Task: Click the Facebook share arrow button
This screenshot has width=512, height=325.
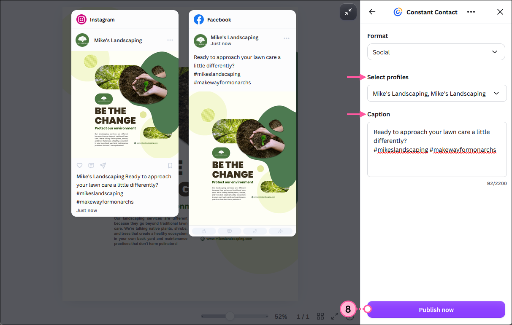Action: point(281,231)
